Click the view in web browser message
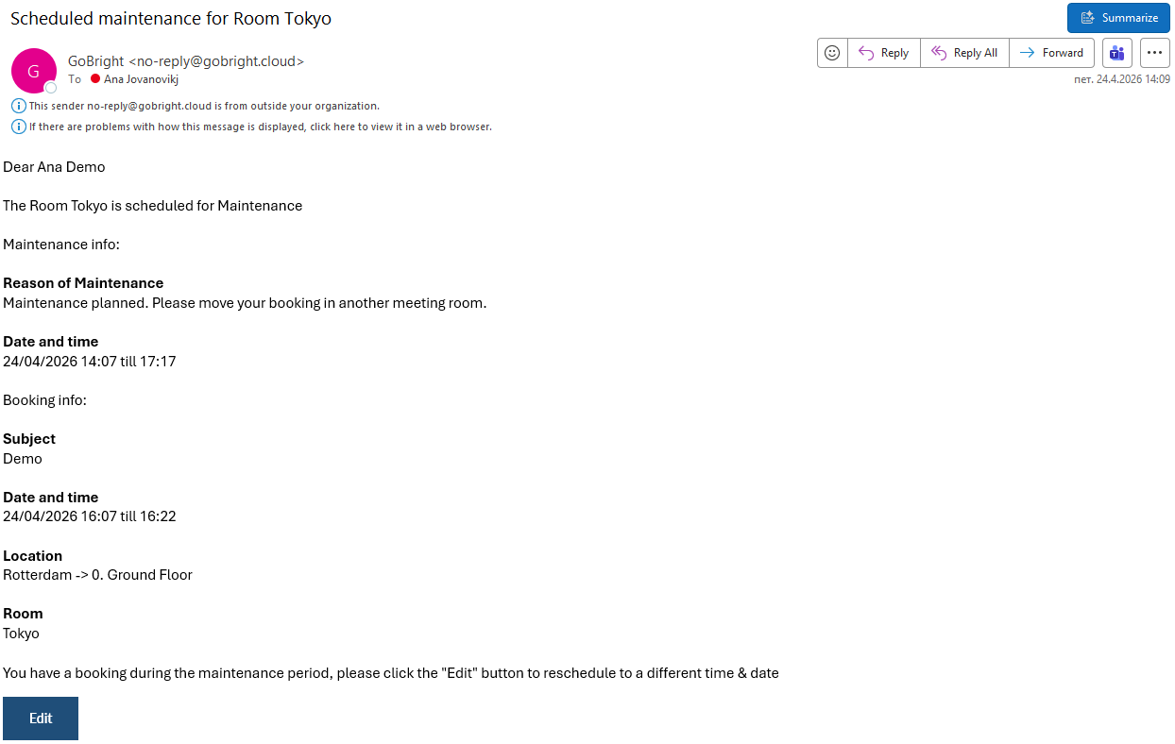Viewport: 1175px width, 744px height. click(260, 127)
